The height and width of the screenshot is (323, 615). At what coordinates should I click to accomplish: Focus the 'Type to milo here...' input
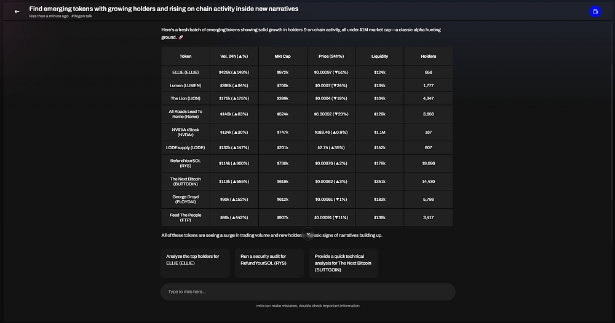[307, 292]
